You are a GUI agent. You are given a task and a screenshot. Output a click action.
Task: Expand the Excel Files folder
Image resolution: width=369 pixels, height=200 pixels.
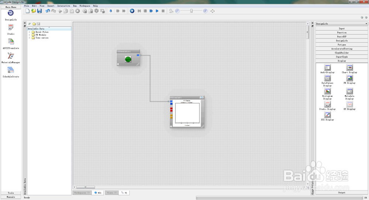pyautogui.click(x=30, y=32)
